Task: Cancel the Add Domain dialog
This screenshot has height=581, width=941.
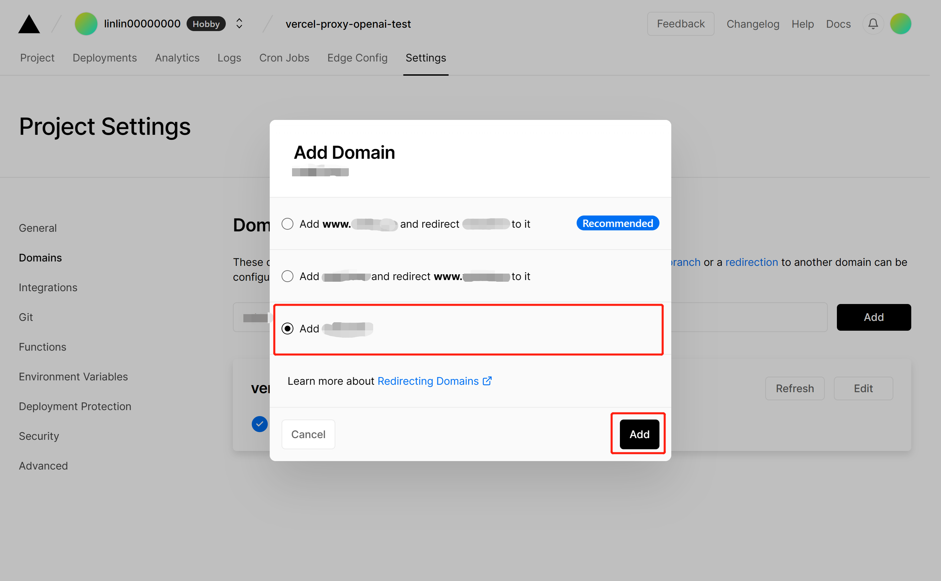Action: point(308,434)
